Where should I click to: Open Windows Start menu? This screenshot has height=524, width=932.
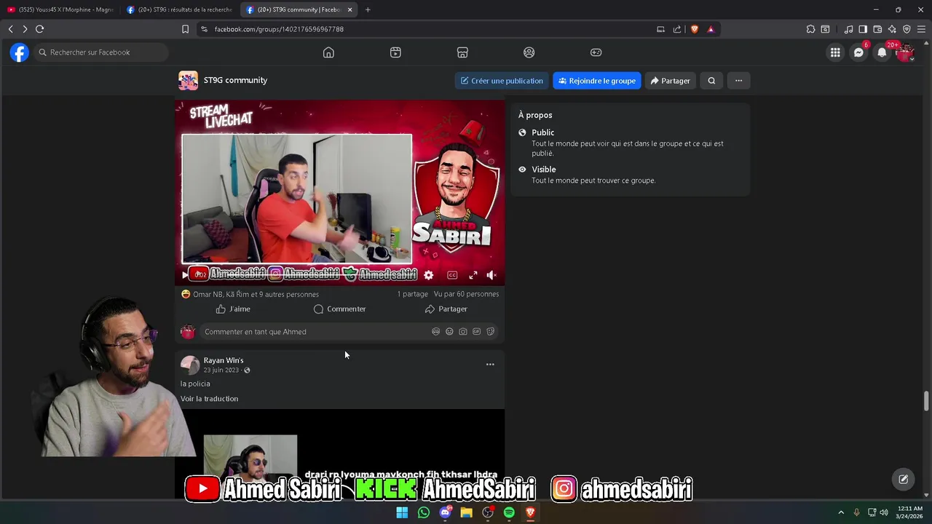(x=402, y=512)
